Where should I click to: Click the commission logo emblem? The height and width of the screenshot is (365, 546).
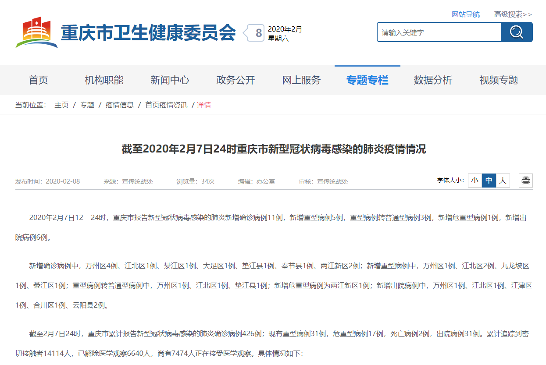tap(36, 32)
